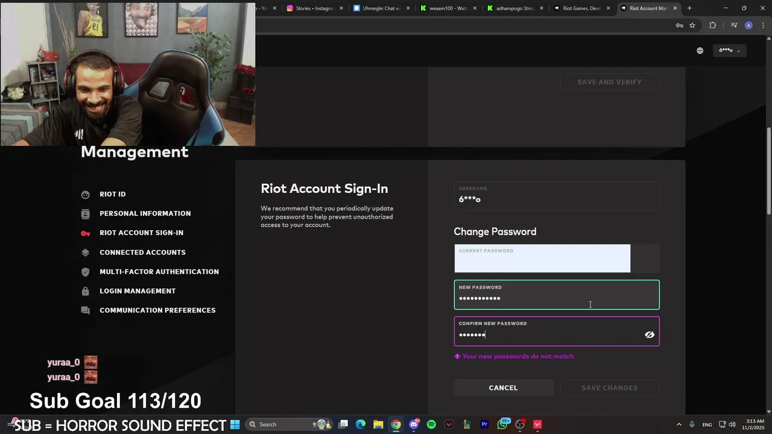Click the microphone icon in system tray
This screenshot has width=772, height=434.
(x=692, y=424)
